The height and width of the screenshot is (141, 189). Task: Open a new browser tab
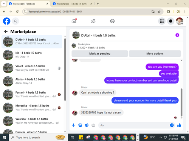click(98, 4)
